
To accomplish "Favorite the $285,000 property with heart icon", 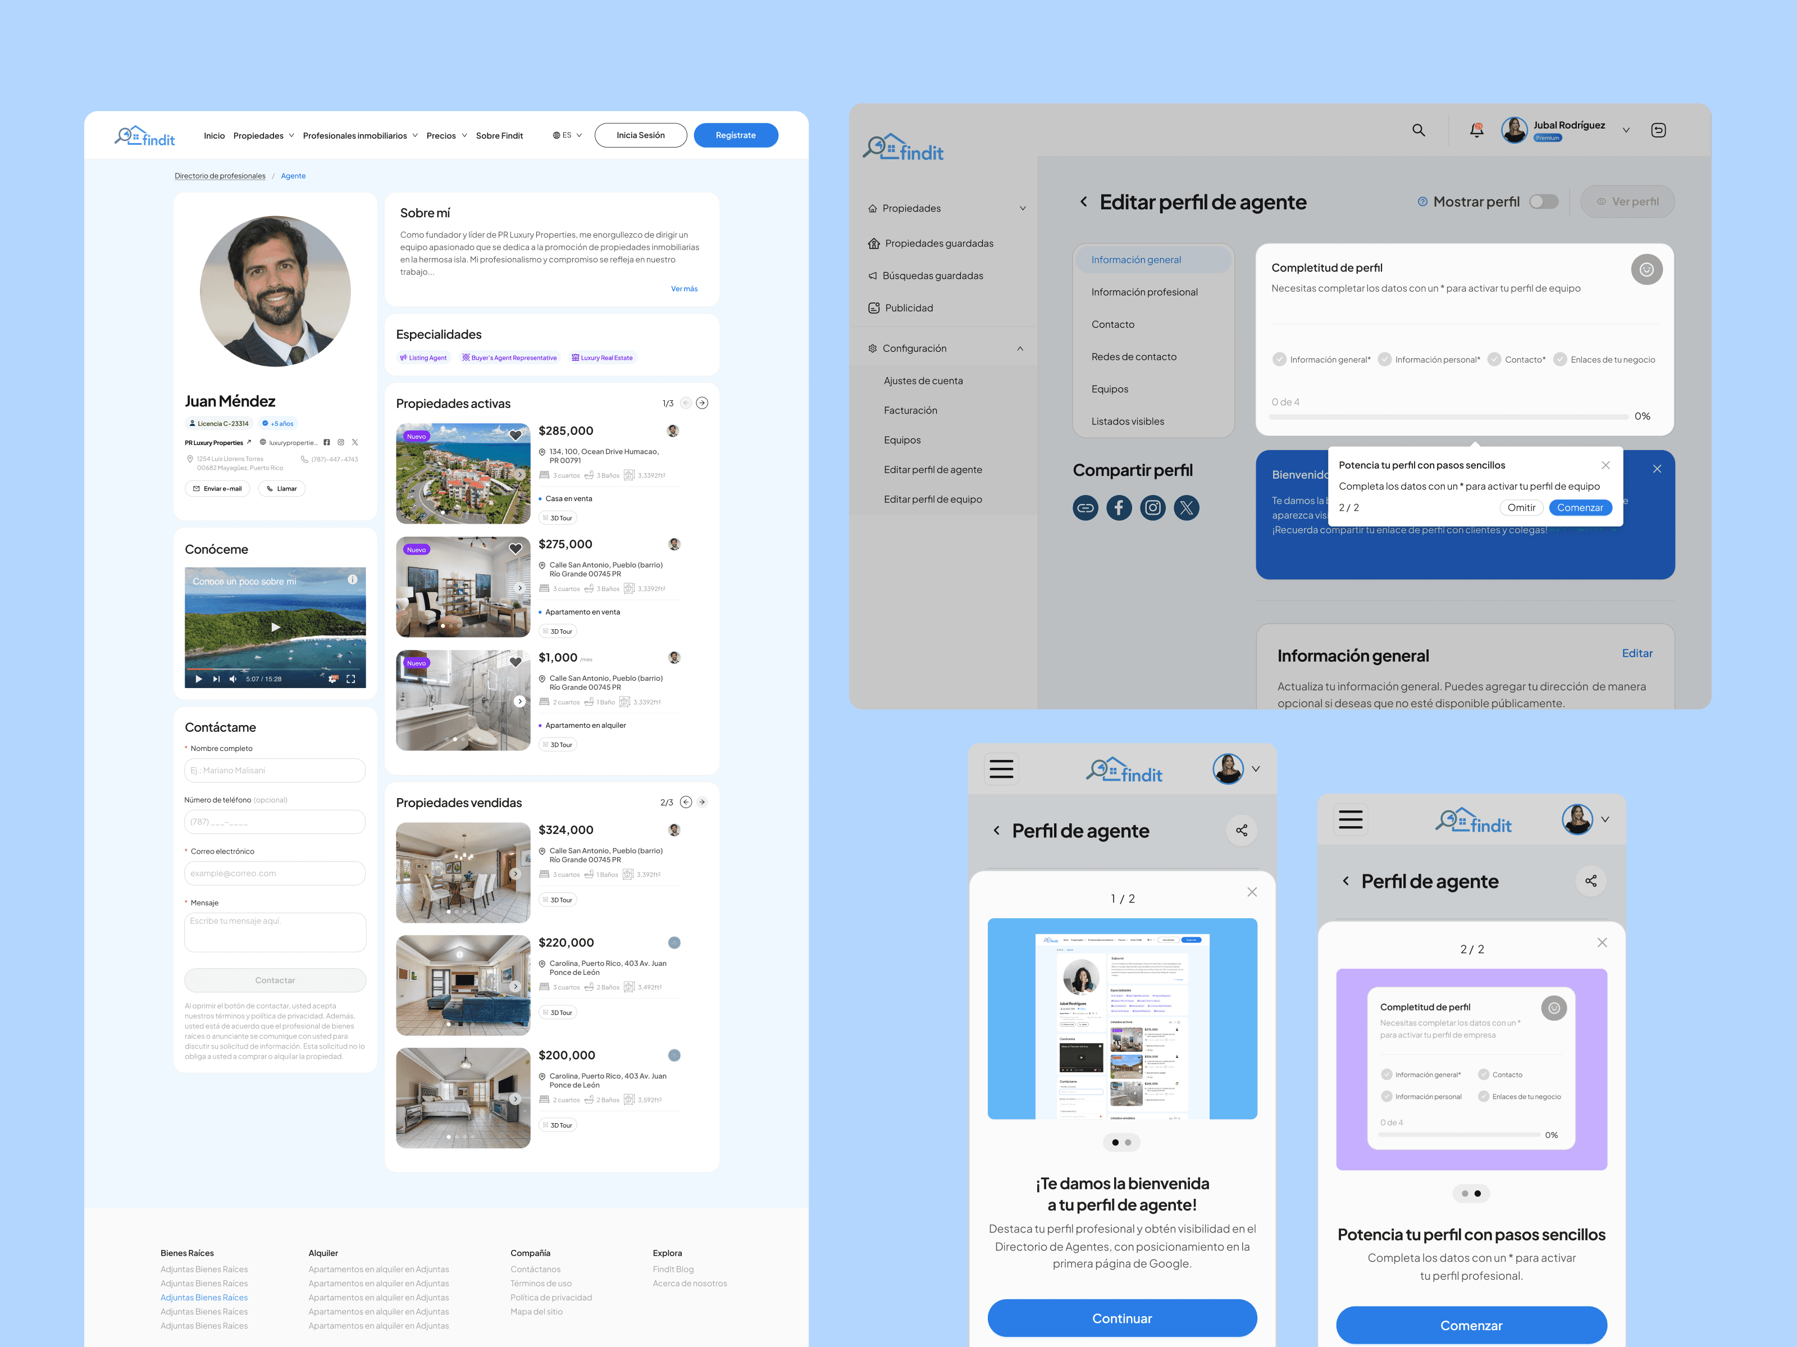I will coord(515,436).
